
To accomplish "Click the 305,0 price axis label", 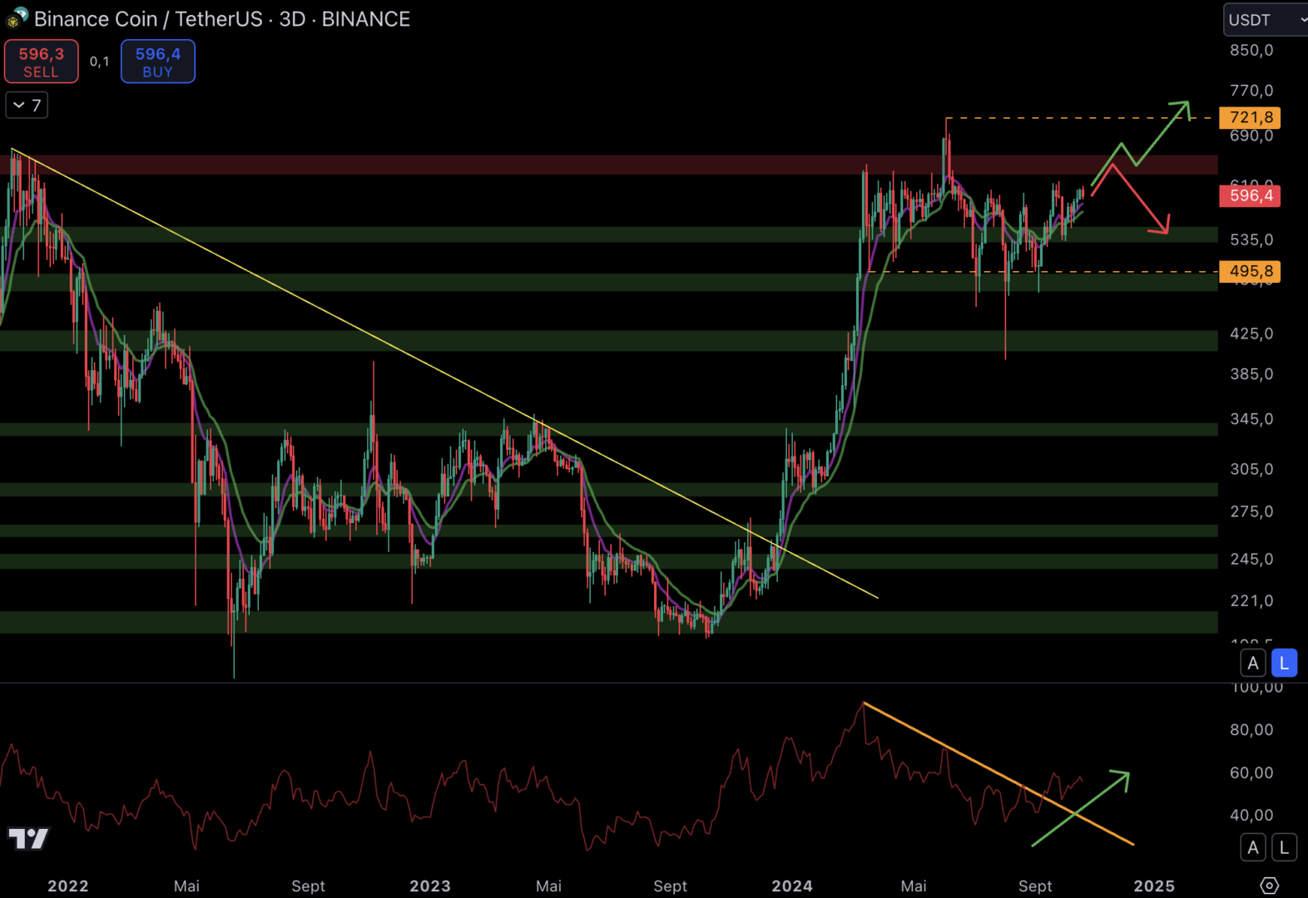I will click(x=1251, y=469).
